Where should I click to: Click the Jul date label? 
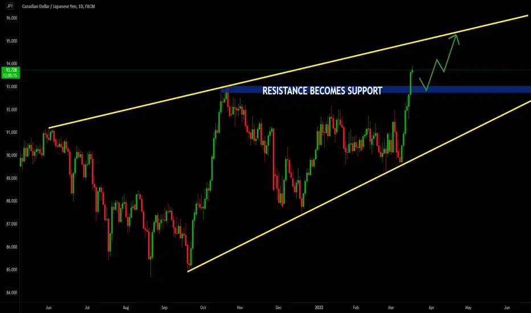click(x=87, y=307)
